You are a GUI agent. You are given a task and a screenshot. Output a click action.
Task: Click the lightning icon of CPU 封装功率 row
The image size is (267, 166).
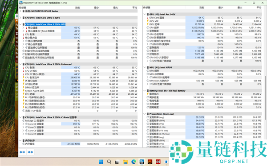[x=24, y=77]
